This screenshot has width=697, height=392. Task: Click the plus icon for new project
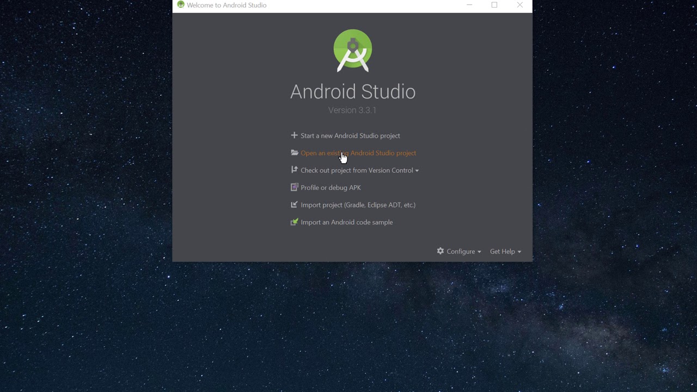[x=294, y=135]
